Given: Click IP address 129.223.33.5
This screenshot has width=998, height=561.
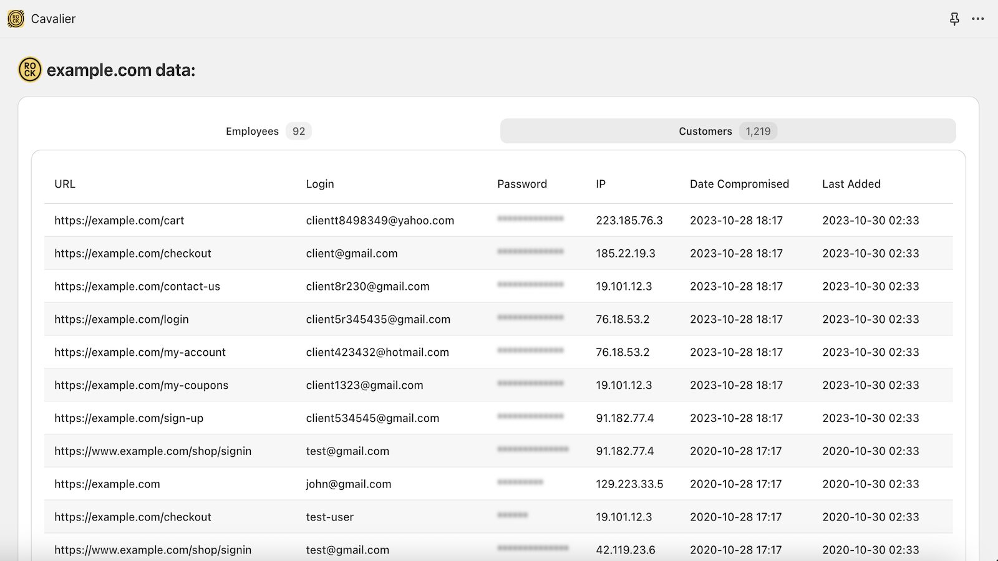Looking at the screenshot, I should point(629,484).
